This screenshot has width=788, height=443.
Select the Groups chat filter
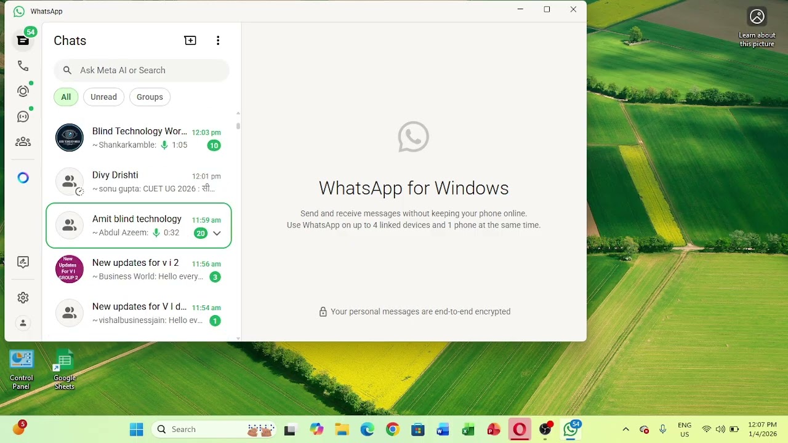pos(150,97)
